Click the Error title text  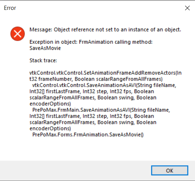[x=10, y=8]
